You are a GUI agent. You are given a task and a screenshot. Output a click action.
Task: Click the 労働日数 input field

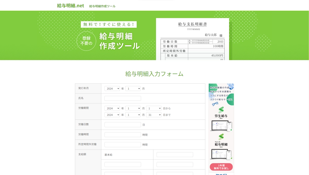[x=123, y=125]
